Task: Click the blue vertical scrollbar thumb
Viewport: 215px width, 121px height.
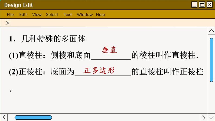Action: click(211, 60)
